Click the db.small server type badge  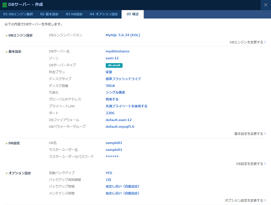coord(114,65)
